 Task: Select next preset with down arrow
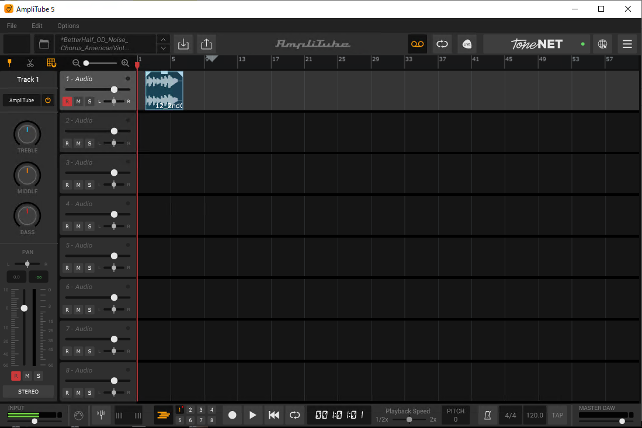(x=164, y=49)
